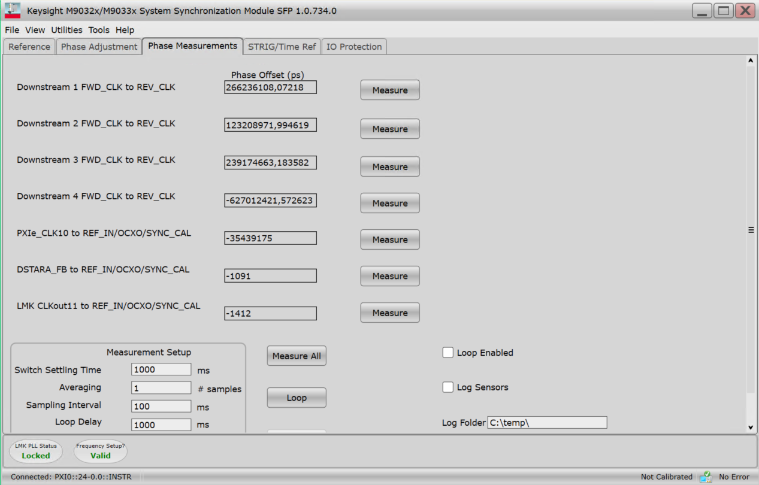Click the Keysight app icon in title bar

[13, 11]
